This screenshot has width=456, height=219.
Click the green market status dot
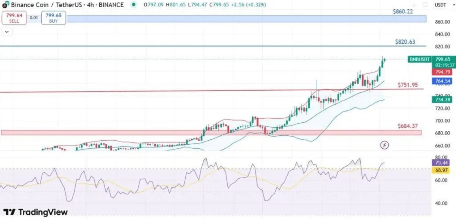click(134, 5)
